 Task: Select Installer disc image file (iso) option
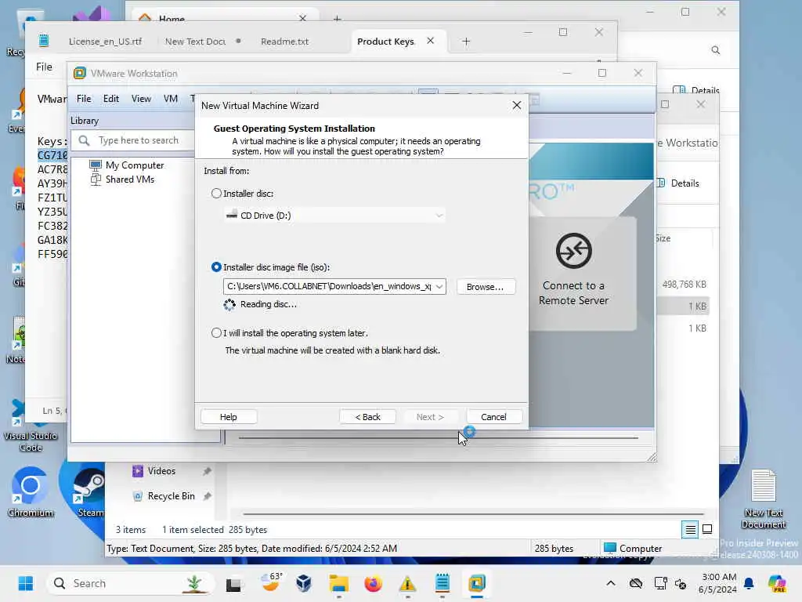pyautogui.click(x=216, y=267)
